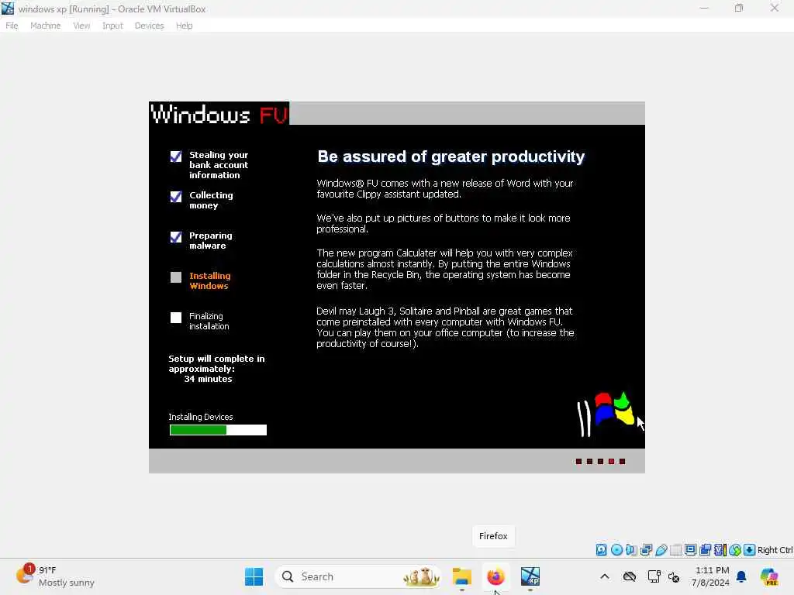Click the Finalizing installation checkbox

[176, 317]
